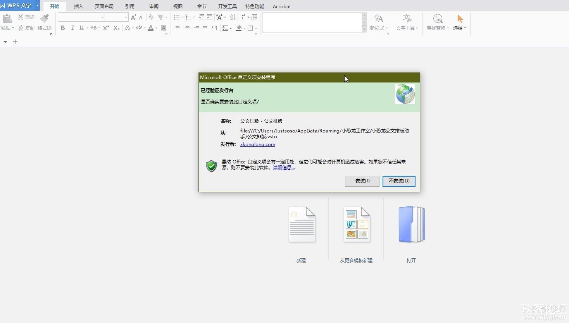Open the xkonglong.com publisher link
This screenshot has width=569, height=323.
pos(258,144)
